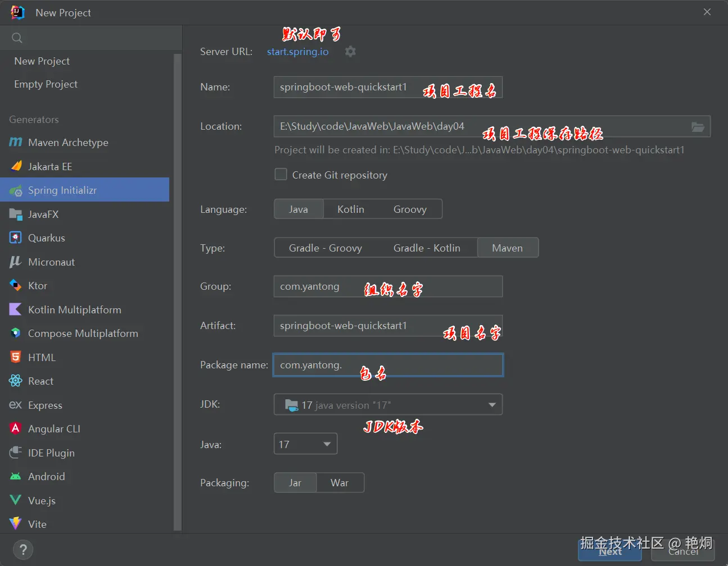Click the project Name input field

tap(388, 87)
